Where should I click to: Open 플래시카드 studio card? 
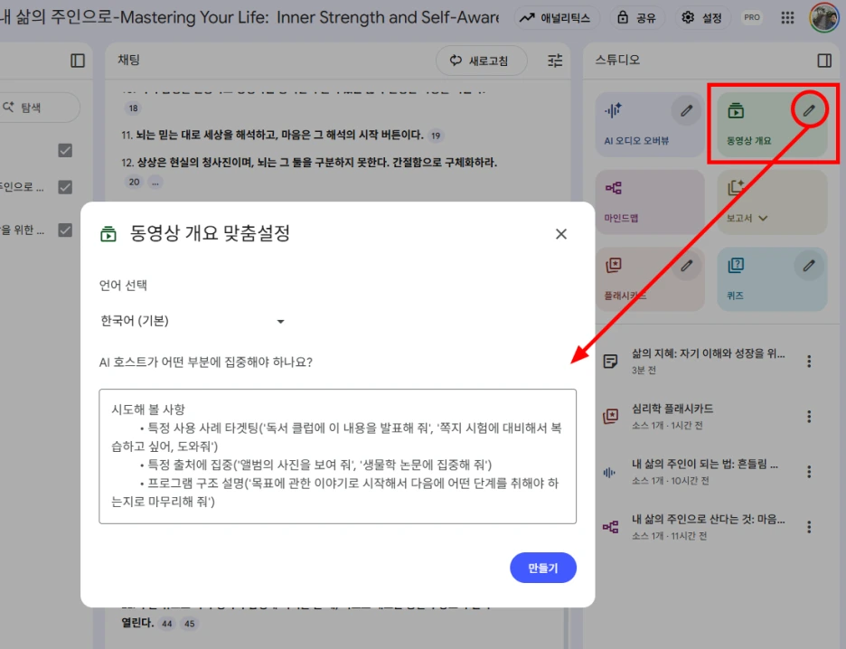[650, 279]
